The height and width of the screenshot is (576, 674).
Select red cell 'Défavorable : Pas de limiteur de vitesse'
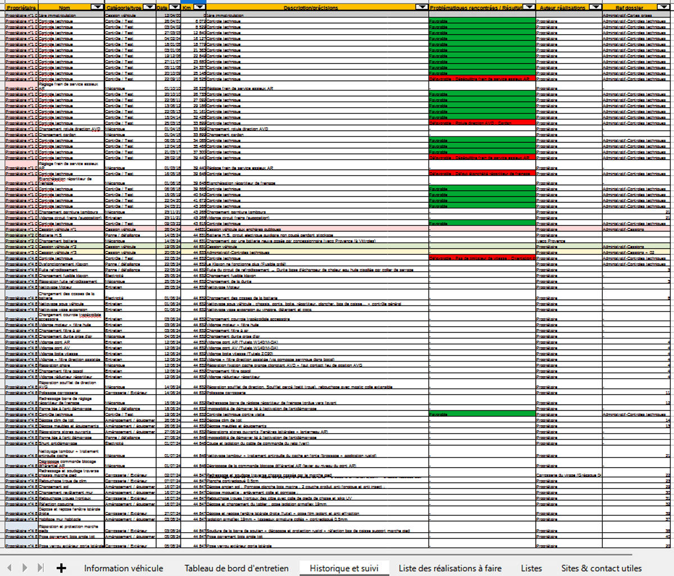point(482,258)
